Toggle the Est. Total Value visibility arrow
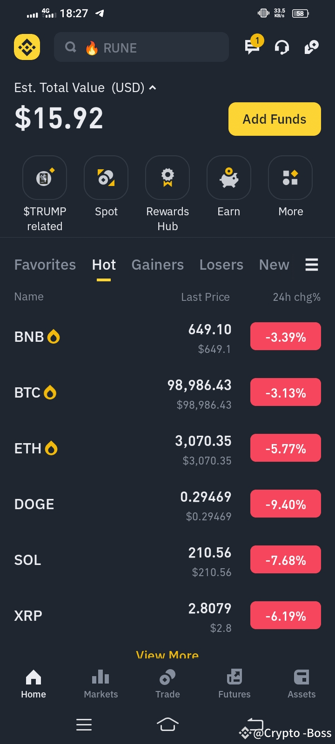The image size is (335, 744). pos(153,87)
